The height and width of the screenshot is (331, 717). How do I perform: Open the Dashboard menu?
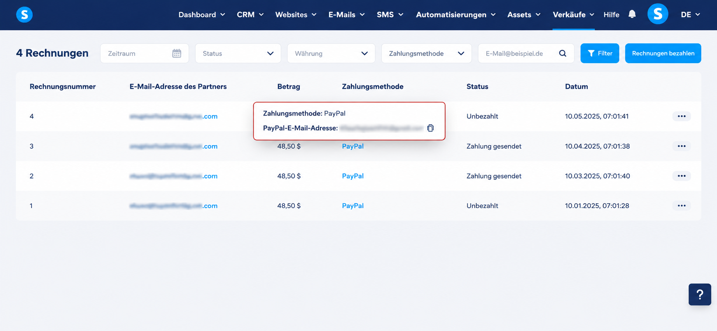(202, 14)
